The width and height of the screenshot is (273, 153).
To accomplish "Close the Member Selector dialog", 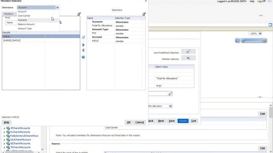I will 146,1.
